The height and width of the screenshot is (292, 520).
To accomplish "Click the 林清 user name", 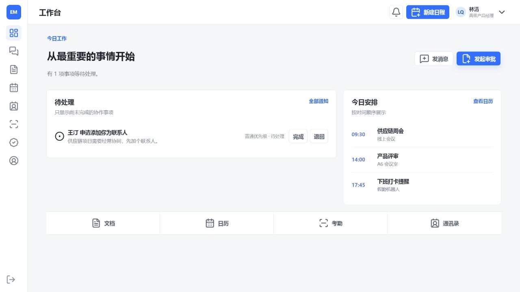I will click(x=474, y=9).
